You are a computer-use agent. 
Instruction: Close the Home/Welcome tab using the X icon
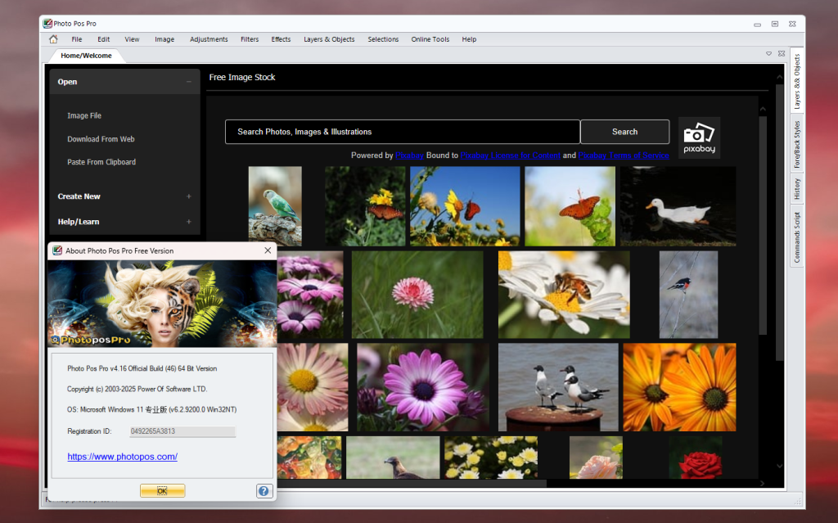tap(780, 54)
